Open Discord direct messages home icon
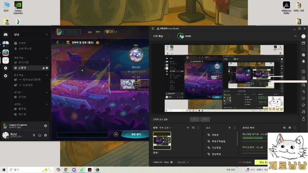308x173 pixels. point(6,35)
